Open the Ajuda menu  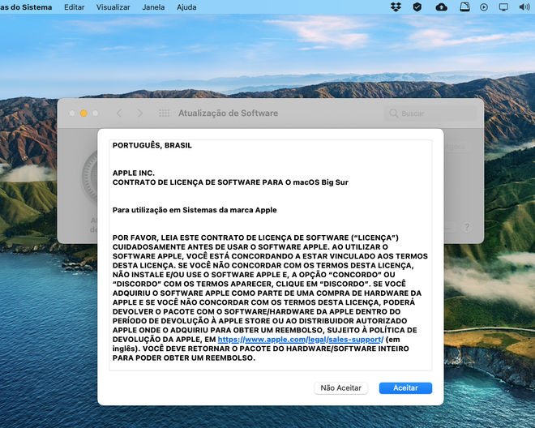186,7
